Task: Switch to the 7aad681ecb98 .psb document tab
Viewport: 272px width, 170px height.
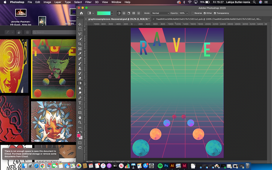Action: [208, 19]
